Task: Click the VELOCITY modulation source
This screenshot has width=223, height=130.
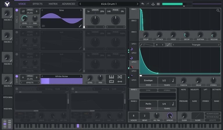Action: click(x=195, y=94)
